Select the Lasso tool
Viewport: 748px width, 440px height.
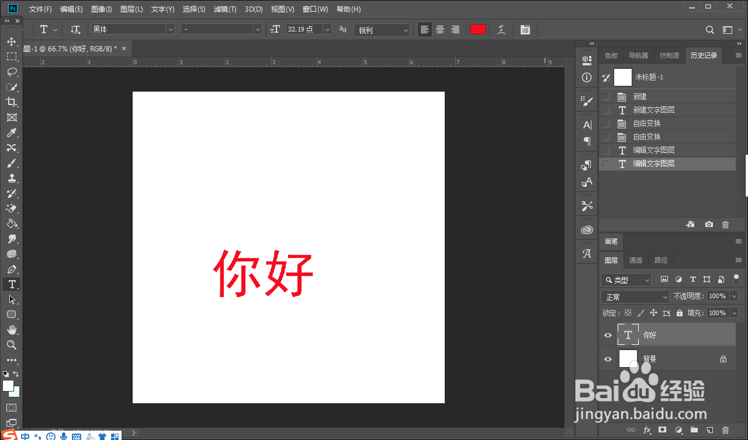[12, 72]
